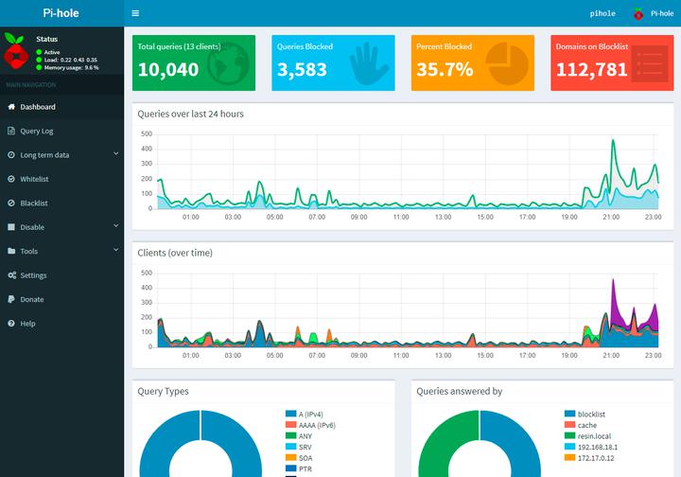Open the Dashboard menu item
Screen dimensions: 681x477
click(x=61, y=106)
